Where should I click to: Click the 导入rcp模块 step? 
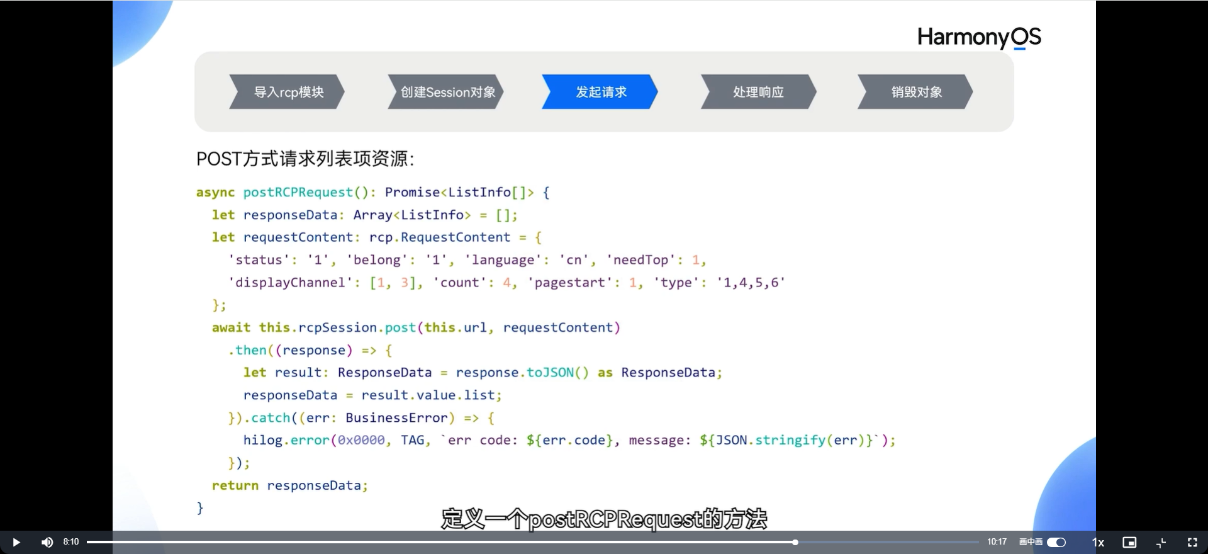click(x=287, y=92)
